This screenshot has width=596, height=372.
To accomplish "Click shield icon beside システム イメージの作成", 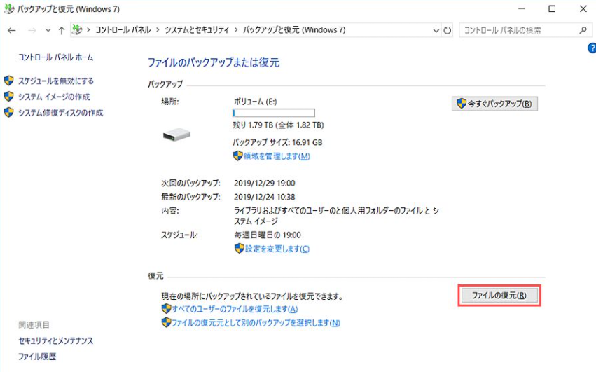I will [x=9, y=97].
